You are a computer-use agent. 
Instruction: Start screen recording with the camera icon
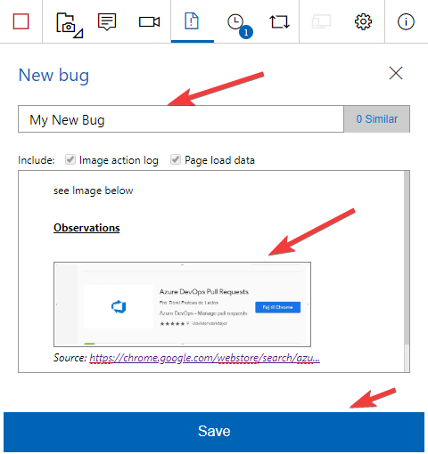point(149,21)
